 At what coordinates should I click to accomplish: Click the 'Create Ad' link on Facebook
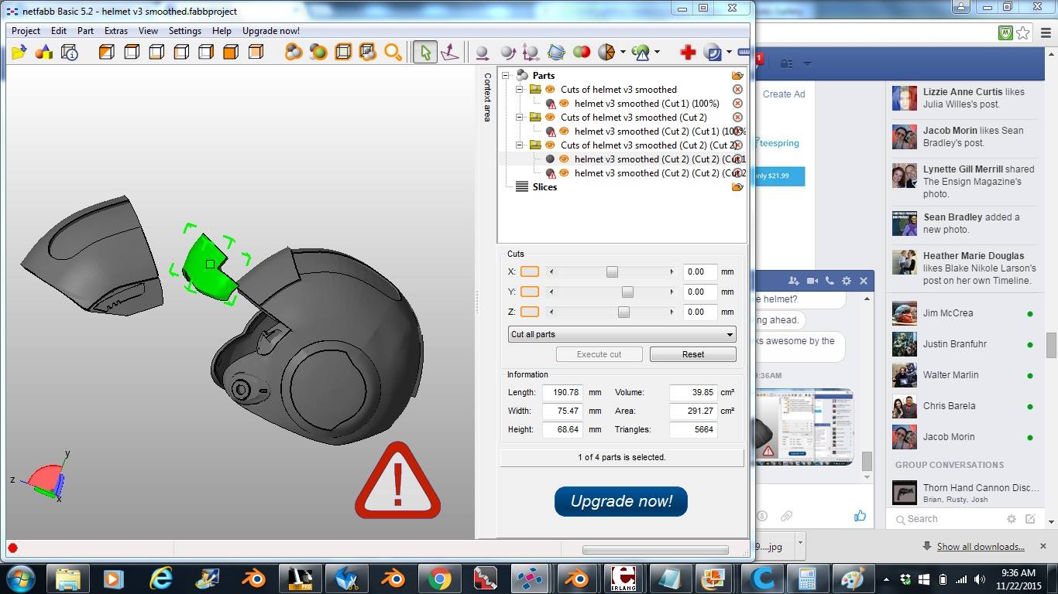pos(784,94)
